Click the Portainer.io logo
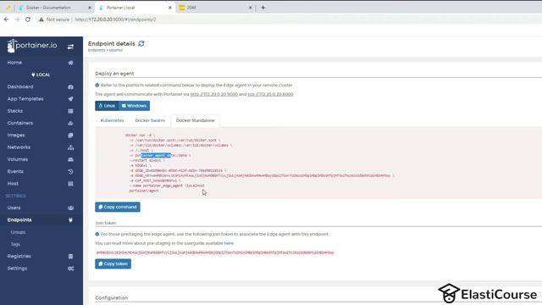This screenshot has width=542, height=305. click(32, 46)
